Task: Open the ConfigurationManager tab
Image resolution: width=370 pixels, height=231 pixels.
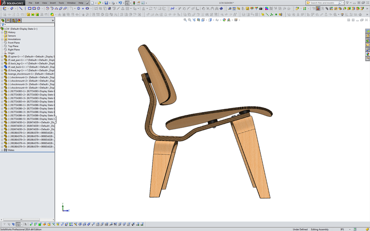Action: point(14,21)
